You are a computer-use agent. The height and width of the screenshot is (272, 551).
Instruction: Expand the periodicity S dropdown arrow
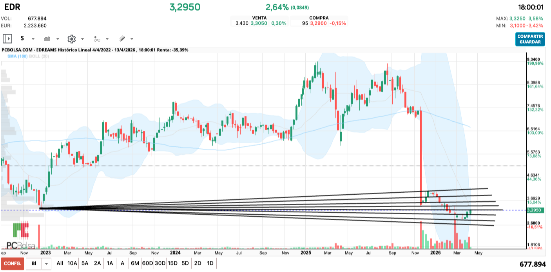click(33, 39)
